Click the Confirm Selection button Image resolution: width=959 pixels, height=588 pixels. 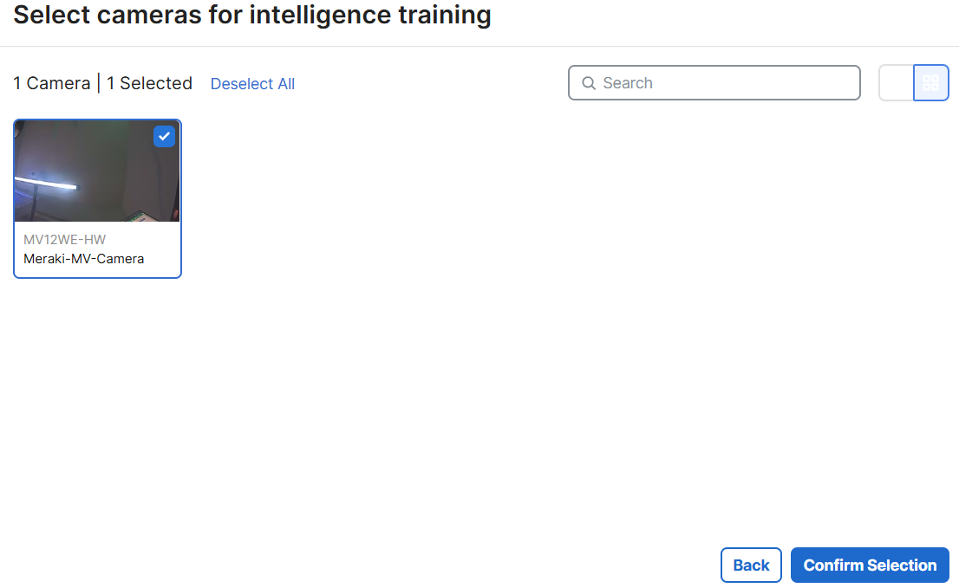[870, 565]
